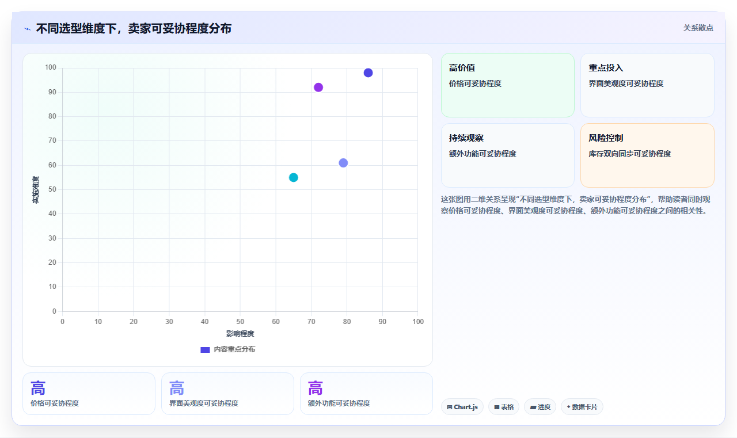Select the 界面美观度可妥协程度 summary card
737x438 pixels.
click(227, 394)
